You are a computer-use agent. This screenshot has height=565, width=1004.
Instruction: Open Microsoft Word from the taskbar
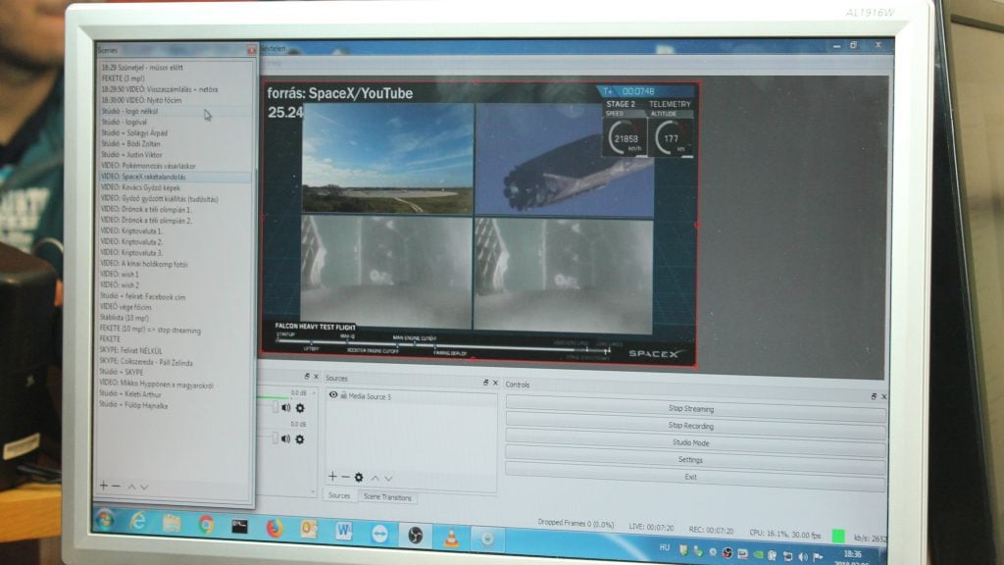343,531
